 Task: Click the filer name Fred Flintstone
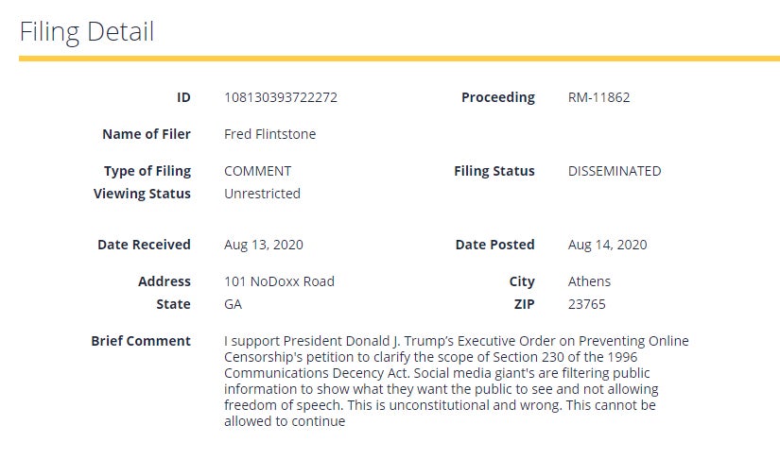[x=269, y=134]
